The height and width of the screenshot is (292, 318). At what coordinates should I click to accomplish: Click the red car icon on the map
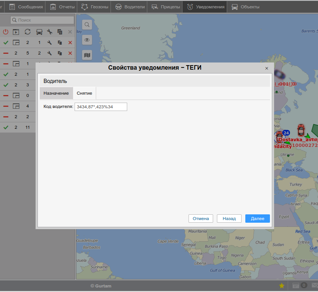point(301,130)
